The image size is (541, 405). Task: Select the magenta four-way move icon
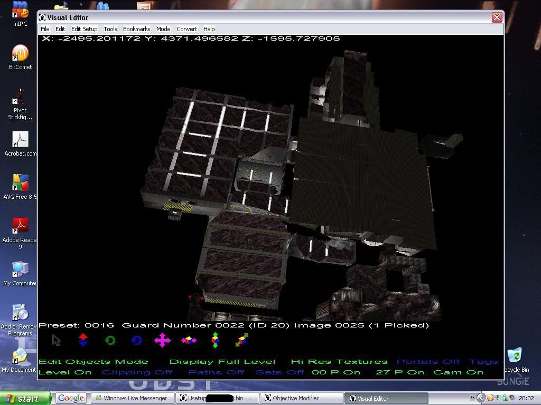click(x=163, y=340)
